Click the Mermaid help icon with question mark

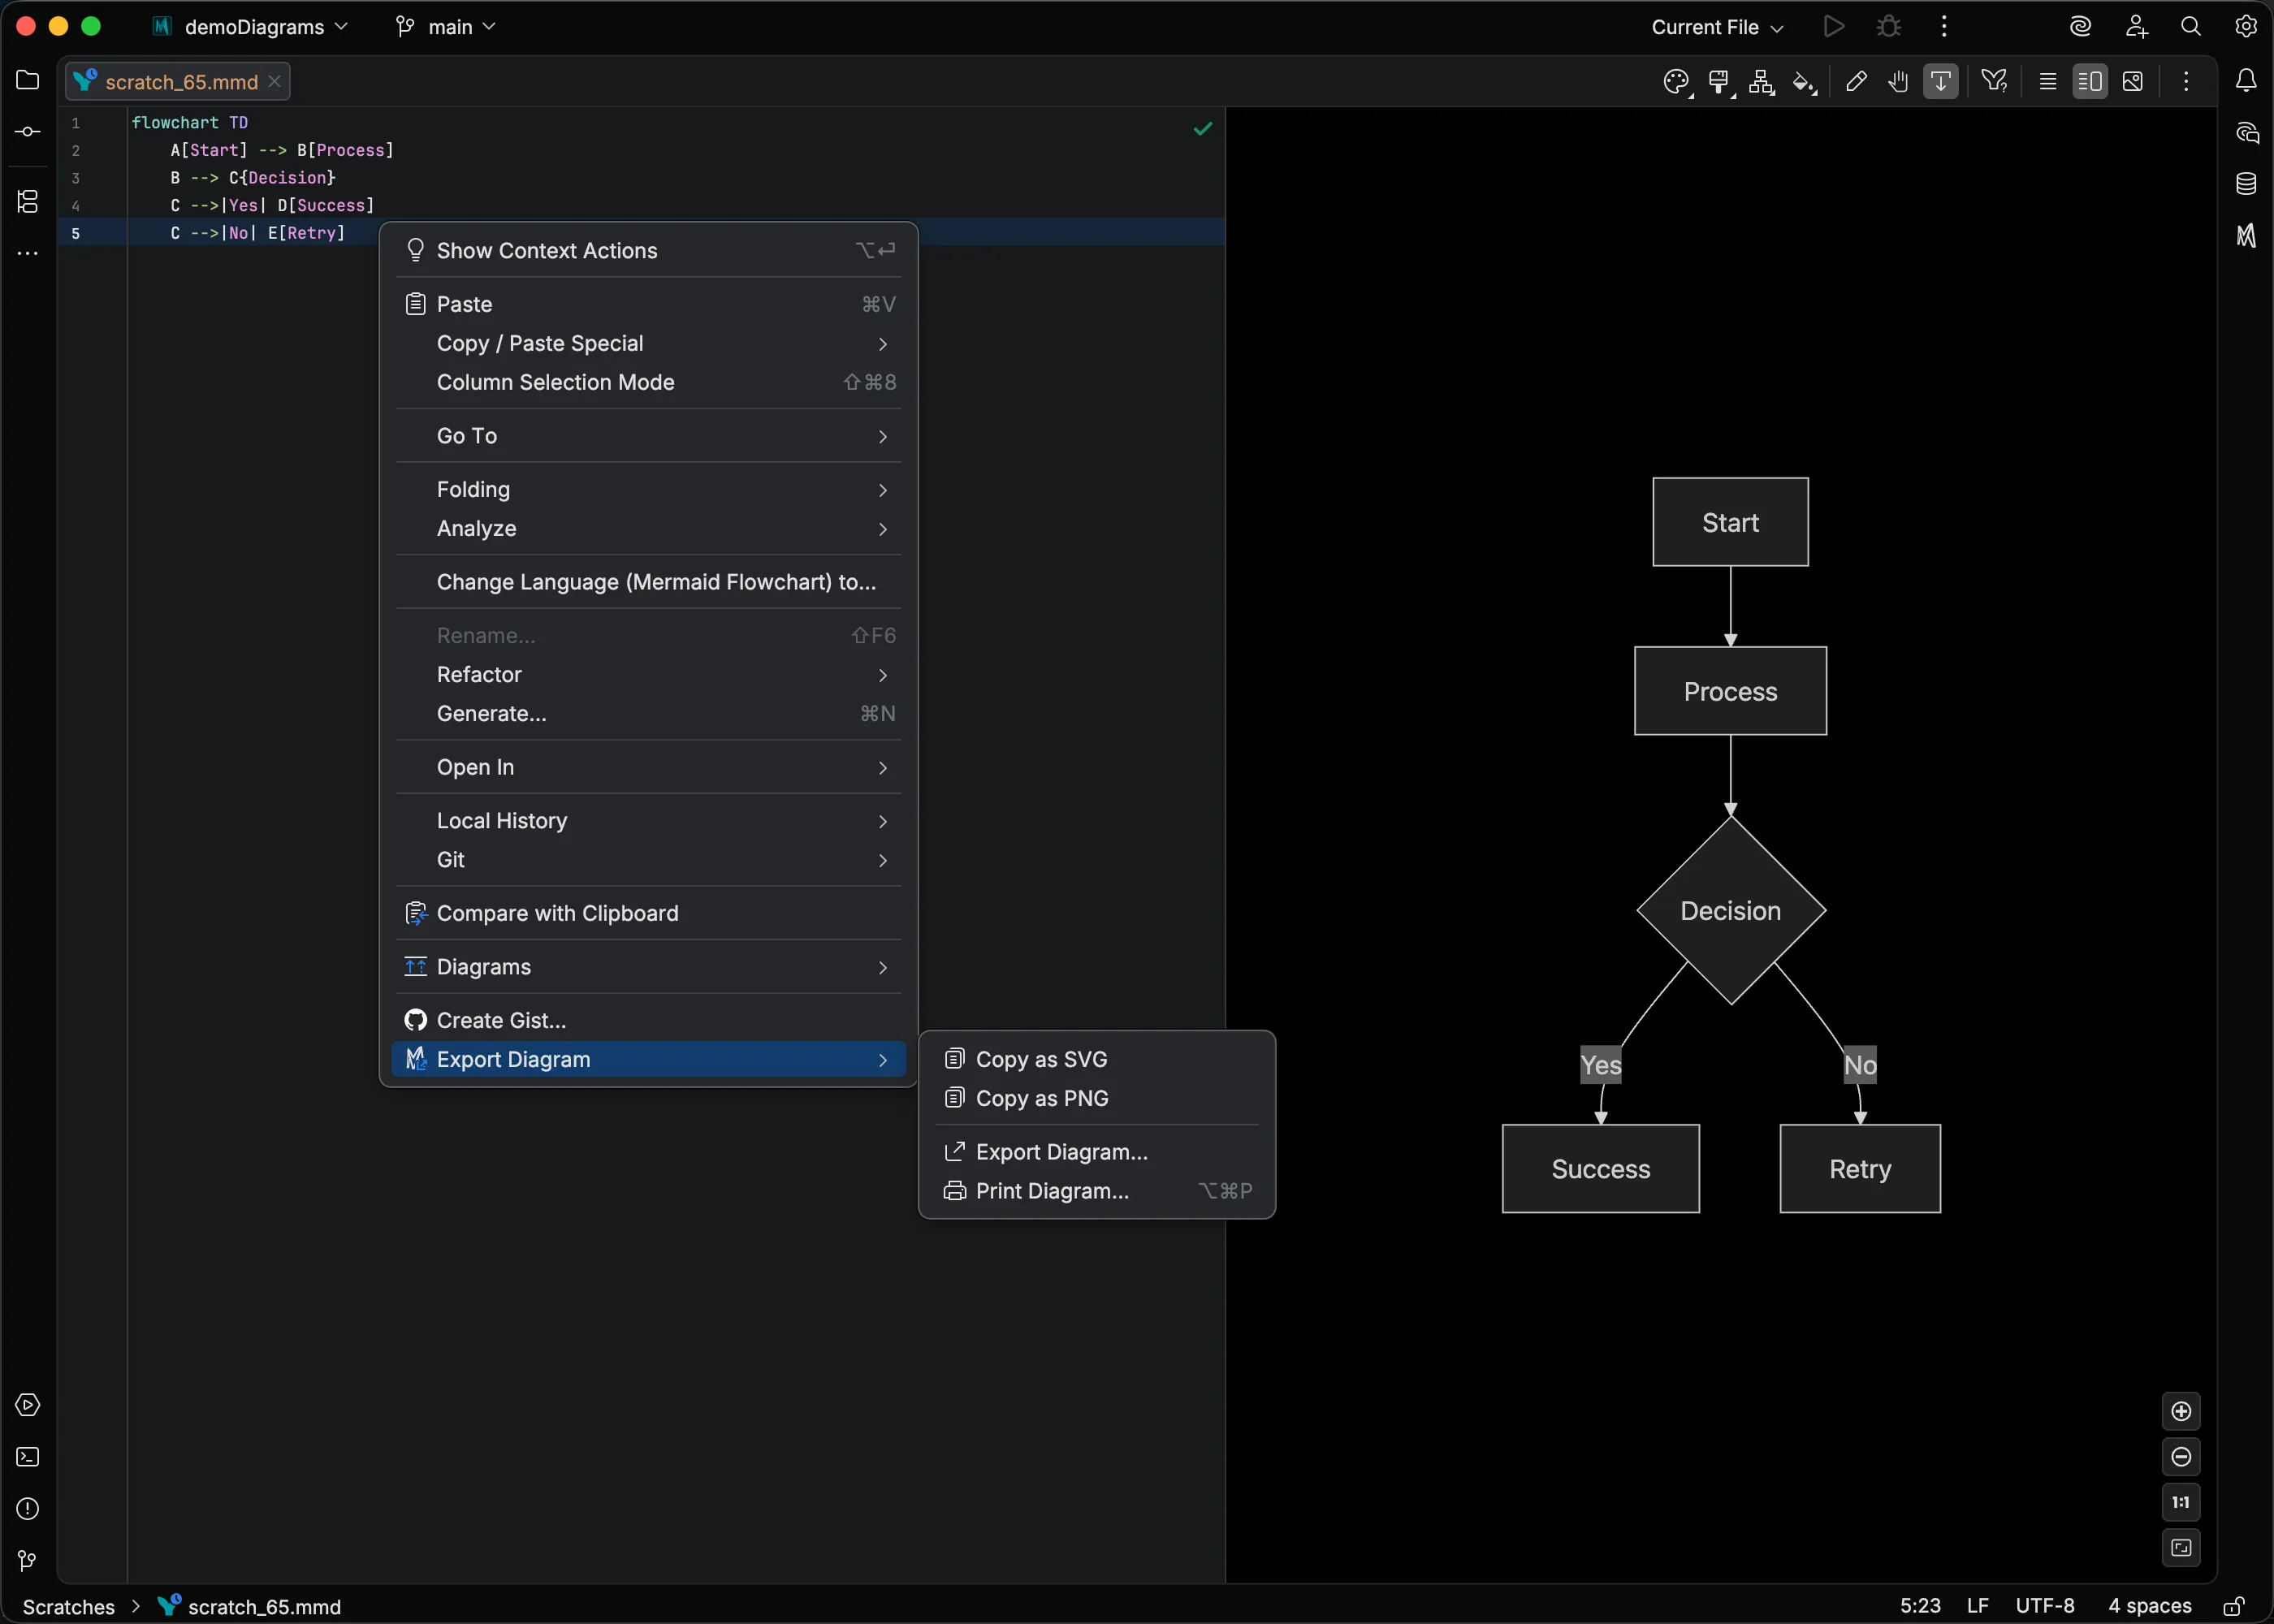[x=1995, y=82]
